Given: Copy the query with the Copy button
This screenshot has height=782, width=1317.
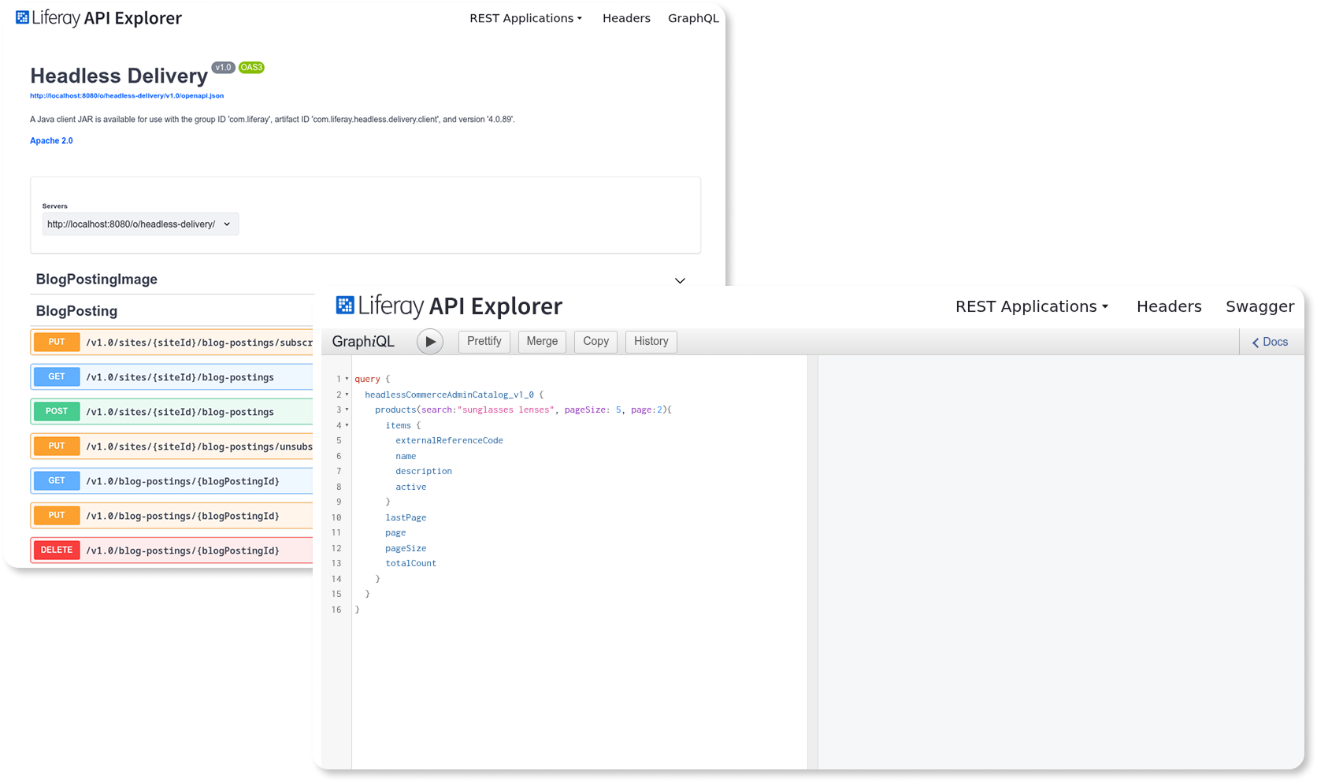Looking at the screenshot, I should (595, 341).
